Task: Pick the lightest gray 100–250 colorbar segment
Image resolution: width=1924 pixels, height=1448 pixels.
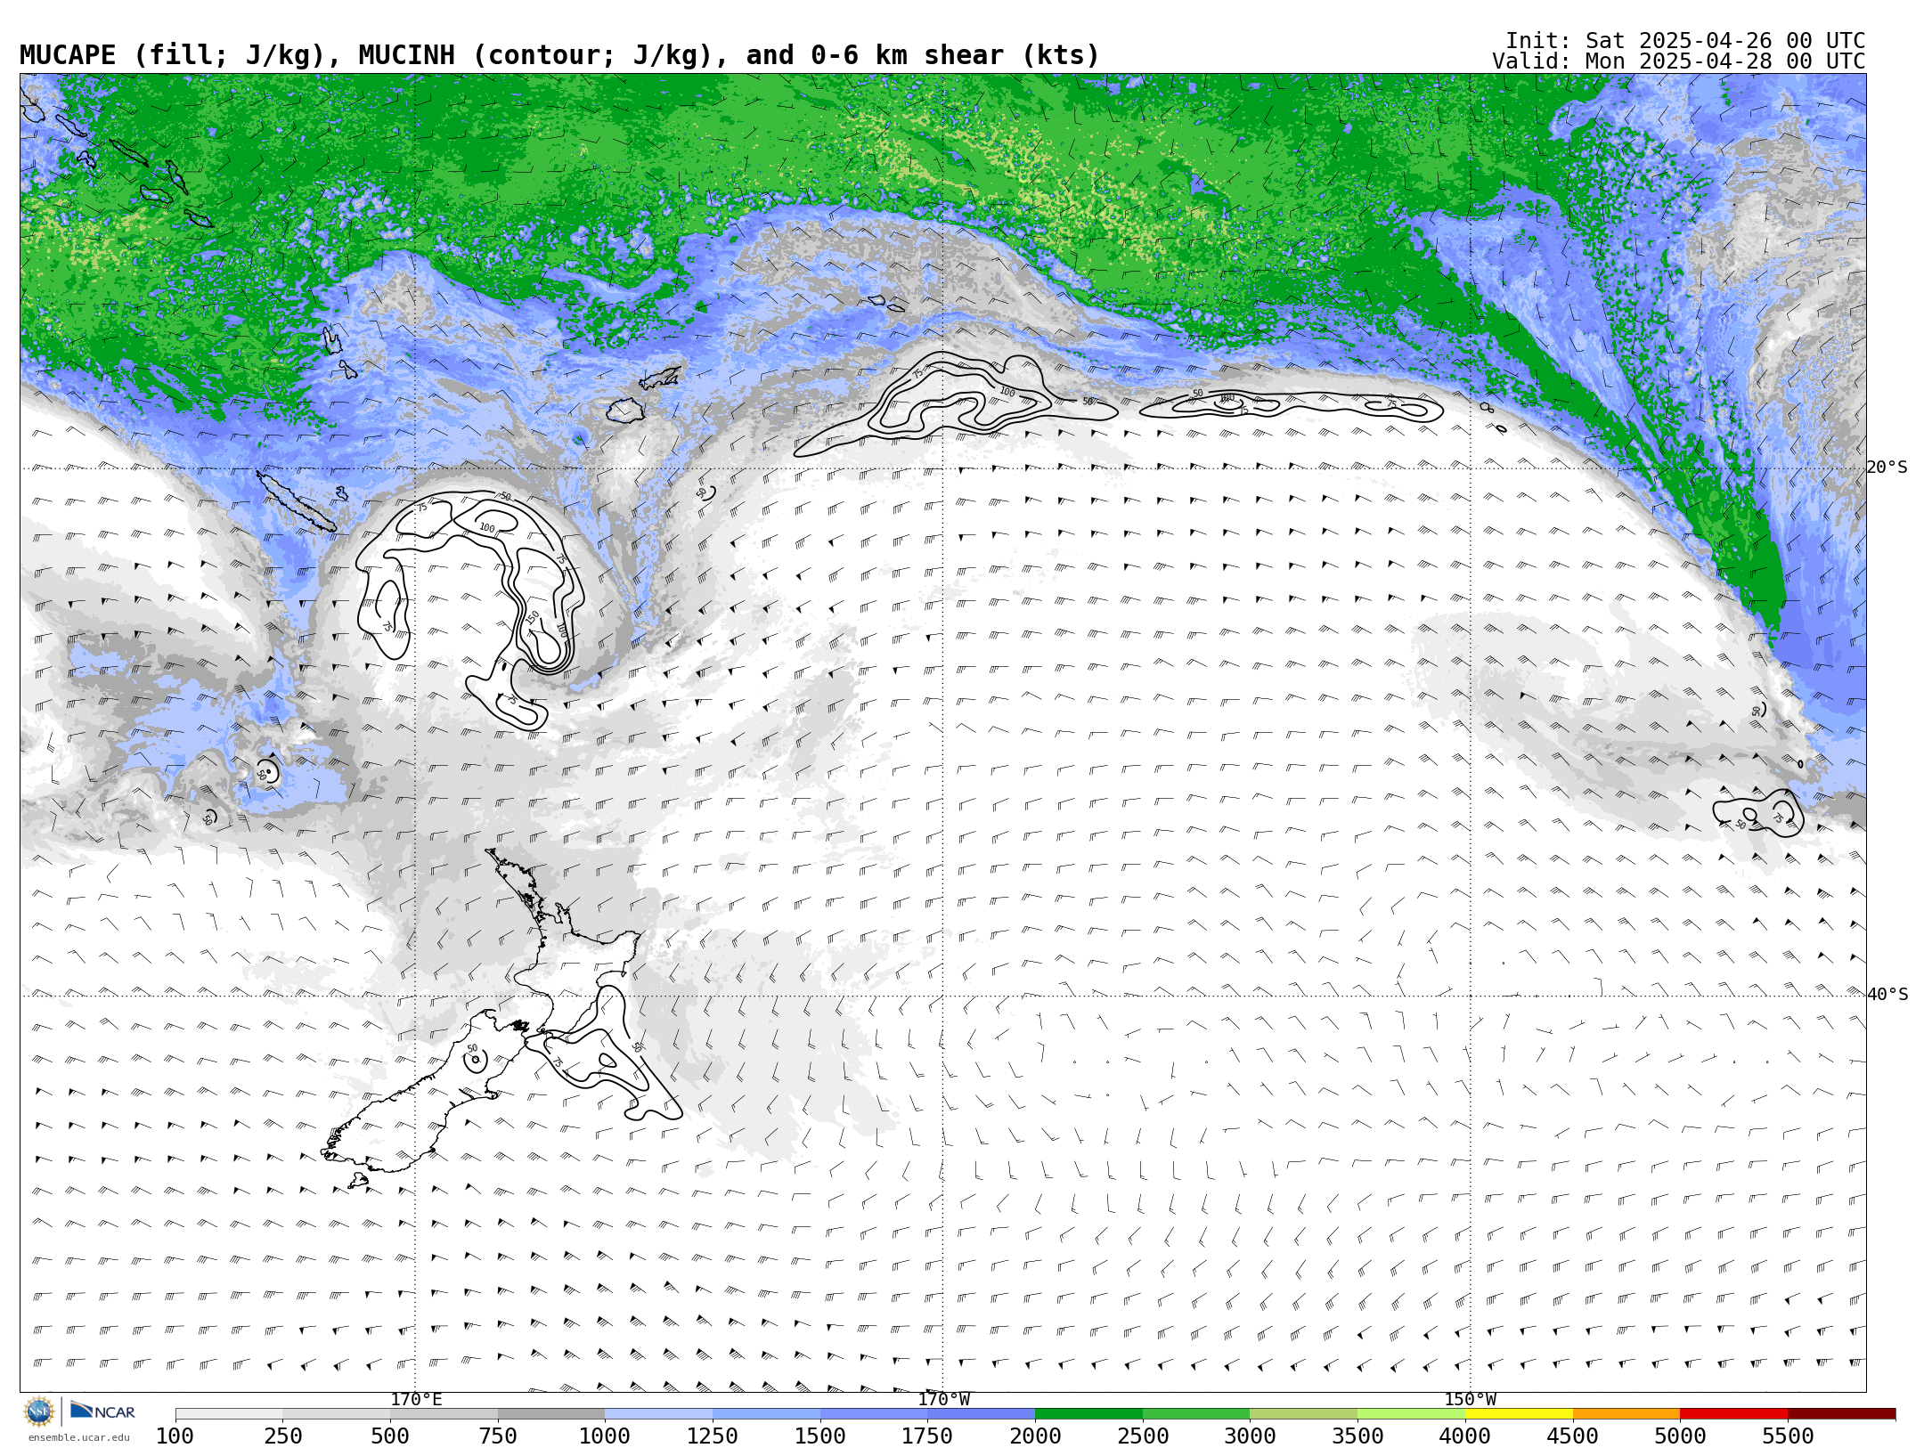Action: click(229, 1414)
